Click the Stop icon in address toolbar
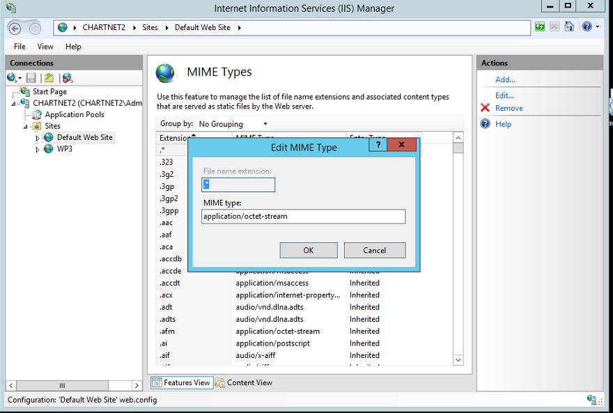This screenshot has width=613, height=413. (554, 26)
